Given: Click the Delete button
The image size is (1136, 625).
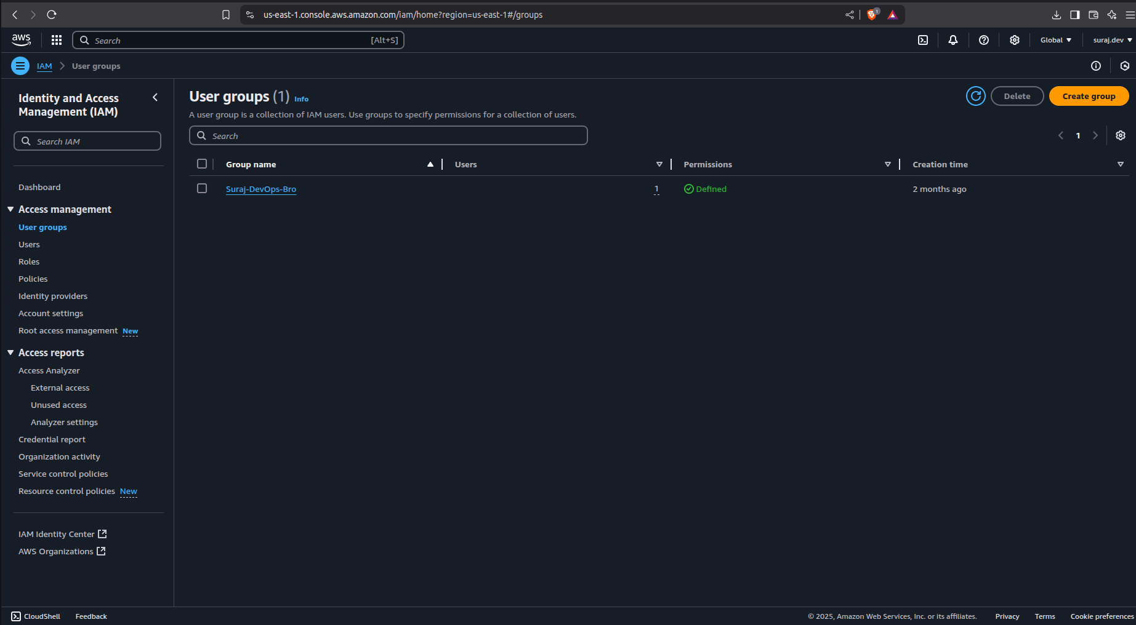Looking at the screenshot, I should tap(1017, 96).
